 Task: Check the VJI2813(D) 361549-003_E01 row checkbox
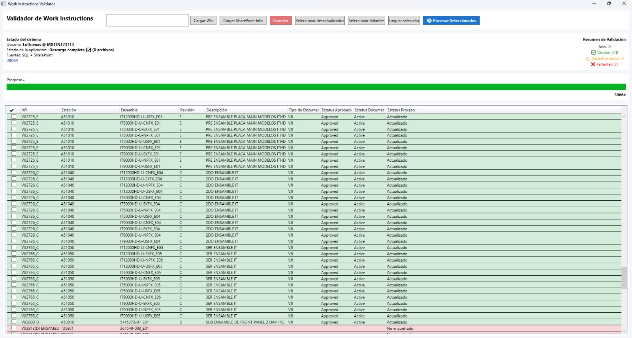(14, 328)
